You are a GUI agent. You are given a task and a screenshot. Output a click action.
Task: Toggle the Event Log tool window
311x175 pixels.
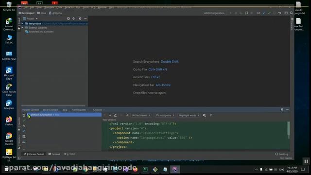pyautogui.click(x=282, y=154)
